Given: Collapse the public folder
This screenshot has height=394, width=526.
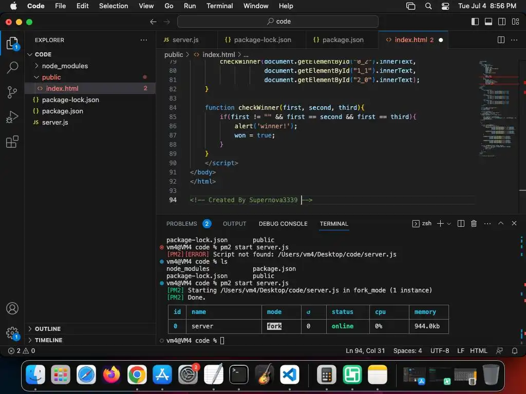Looking at the screenshot, I should (x=90, y=77).
